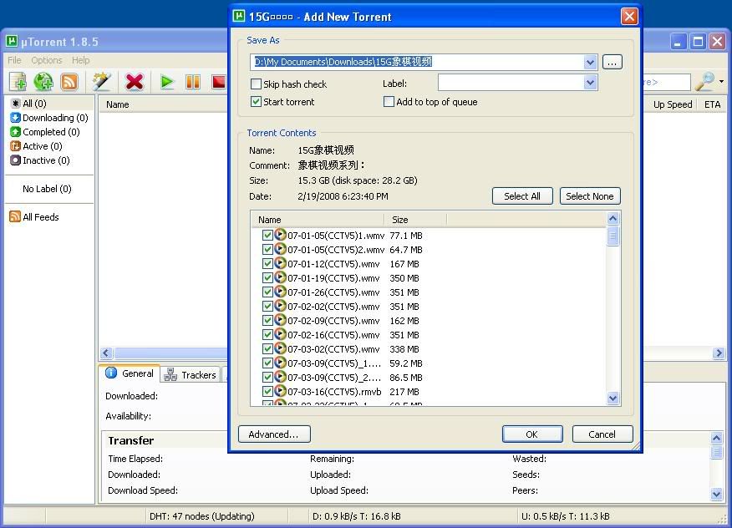Click Select All button
This screenshot has height=528, width=732.
522,196
